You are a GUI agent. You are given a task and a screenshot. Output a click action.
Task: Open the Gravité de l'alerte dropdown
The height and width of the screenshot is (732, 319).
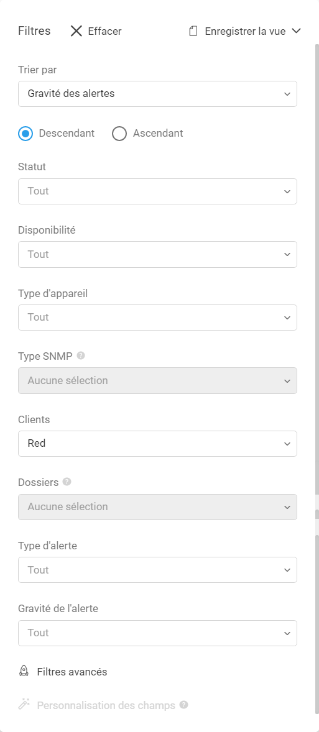coord(157,633)
